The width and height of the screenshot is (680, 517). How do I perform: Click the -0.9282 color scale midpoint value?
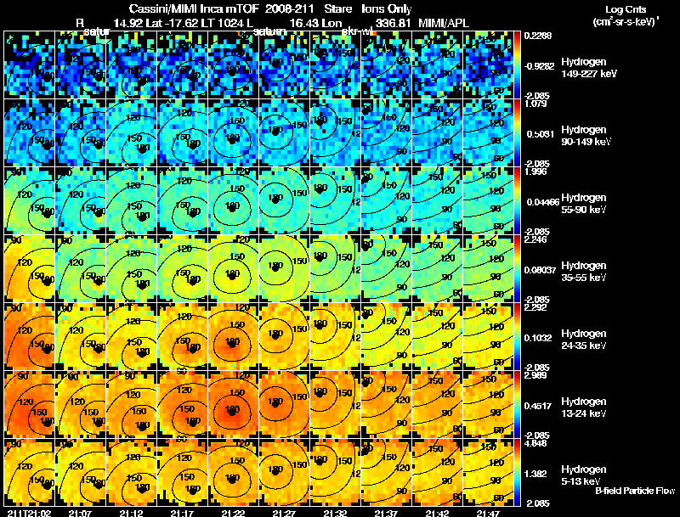(x=539, y=66)
